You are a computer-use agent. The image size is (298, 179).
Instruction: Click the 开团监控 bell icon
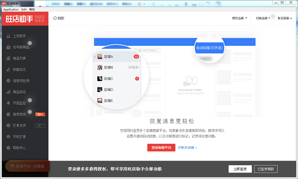coord(8,103)
